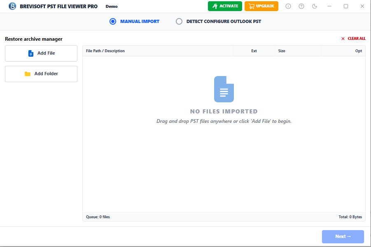Close the PST File Viewer window

[x=362, y=6]
